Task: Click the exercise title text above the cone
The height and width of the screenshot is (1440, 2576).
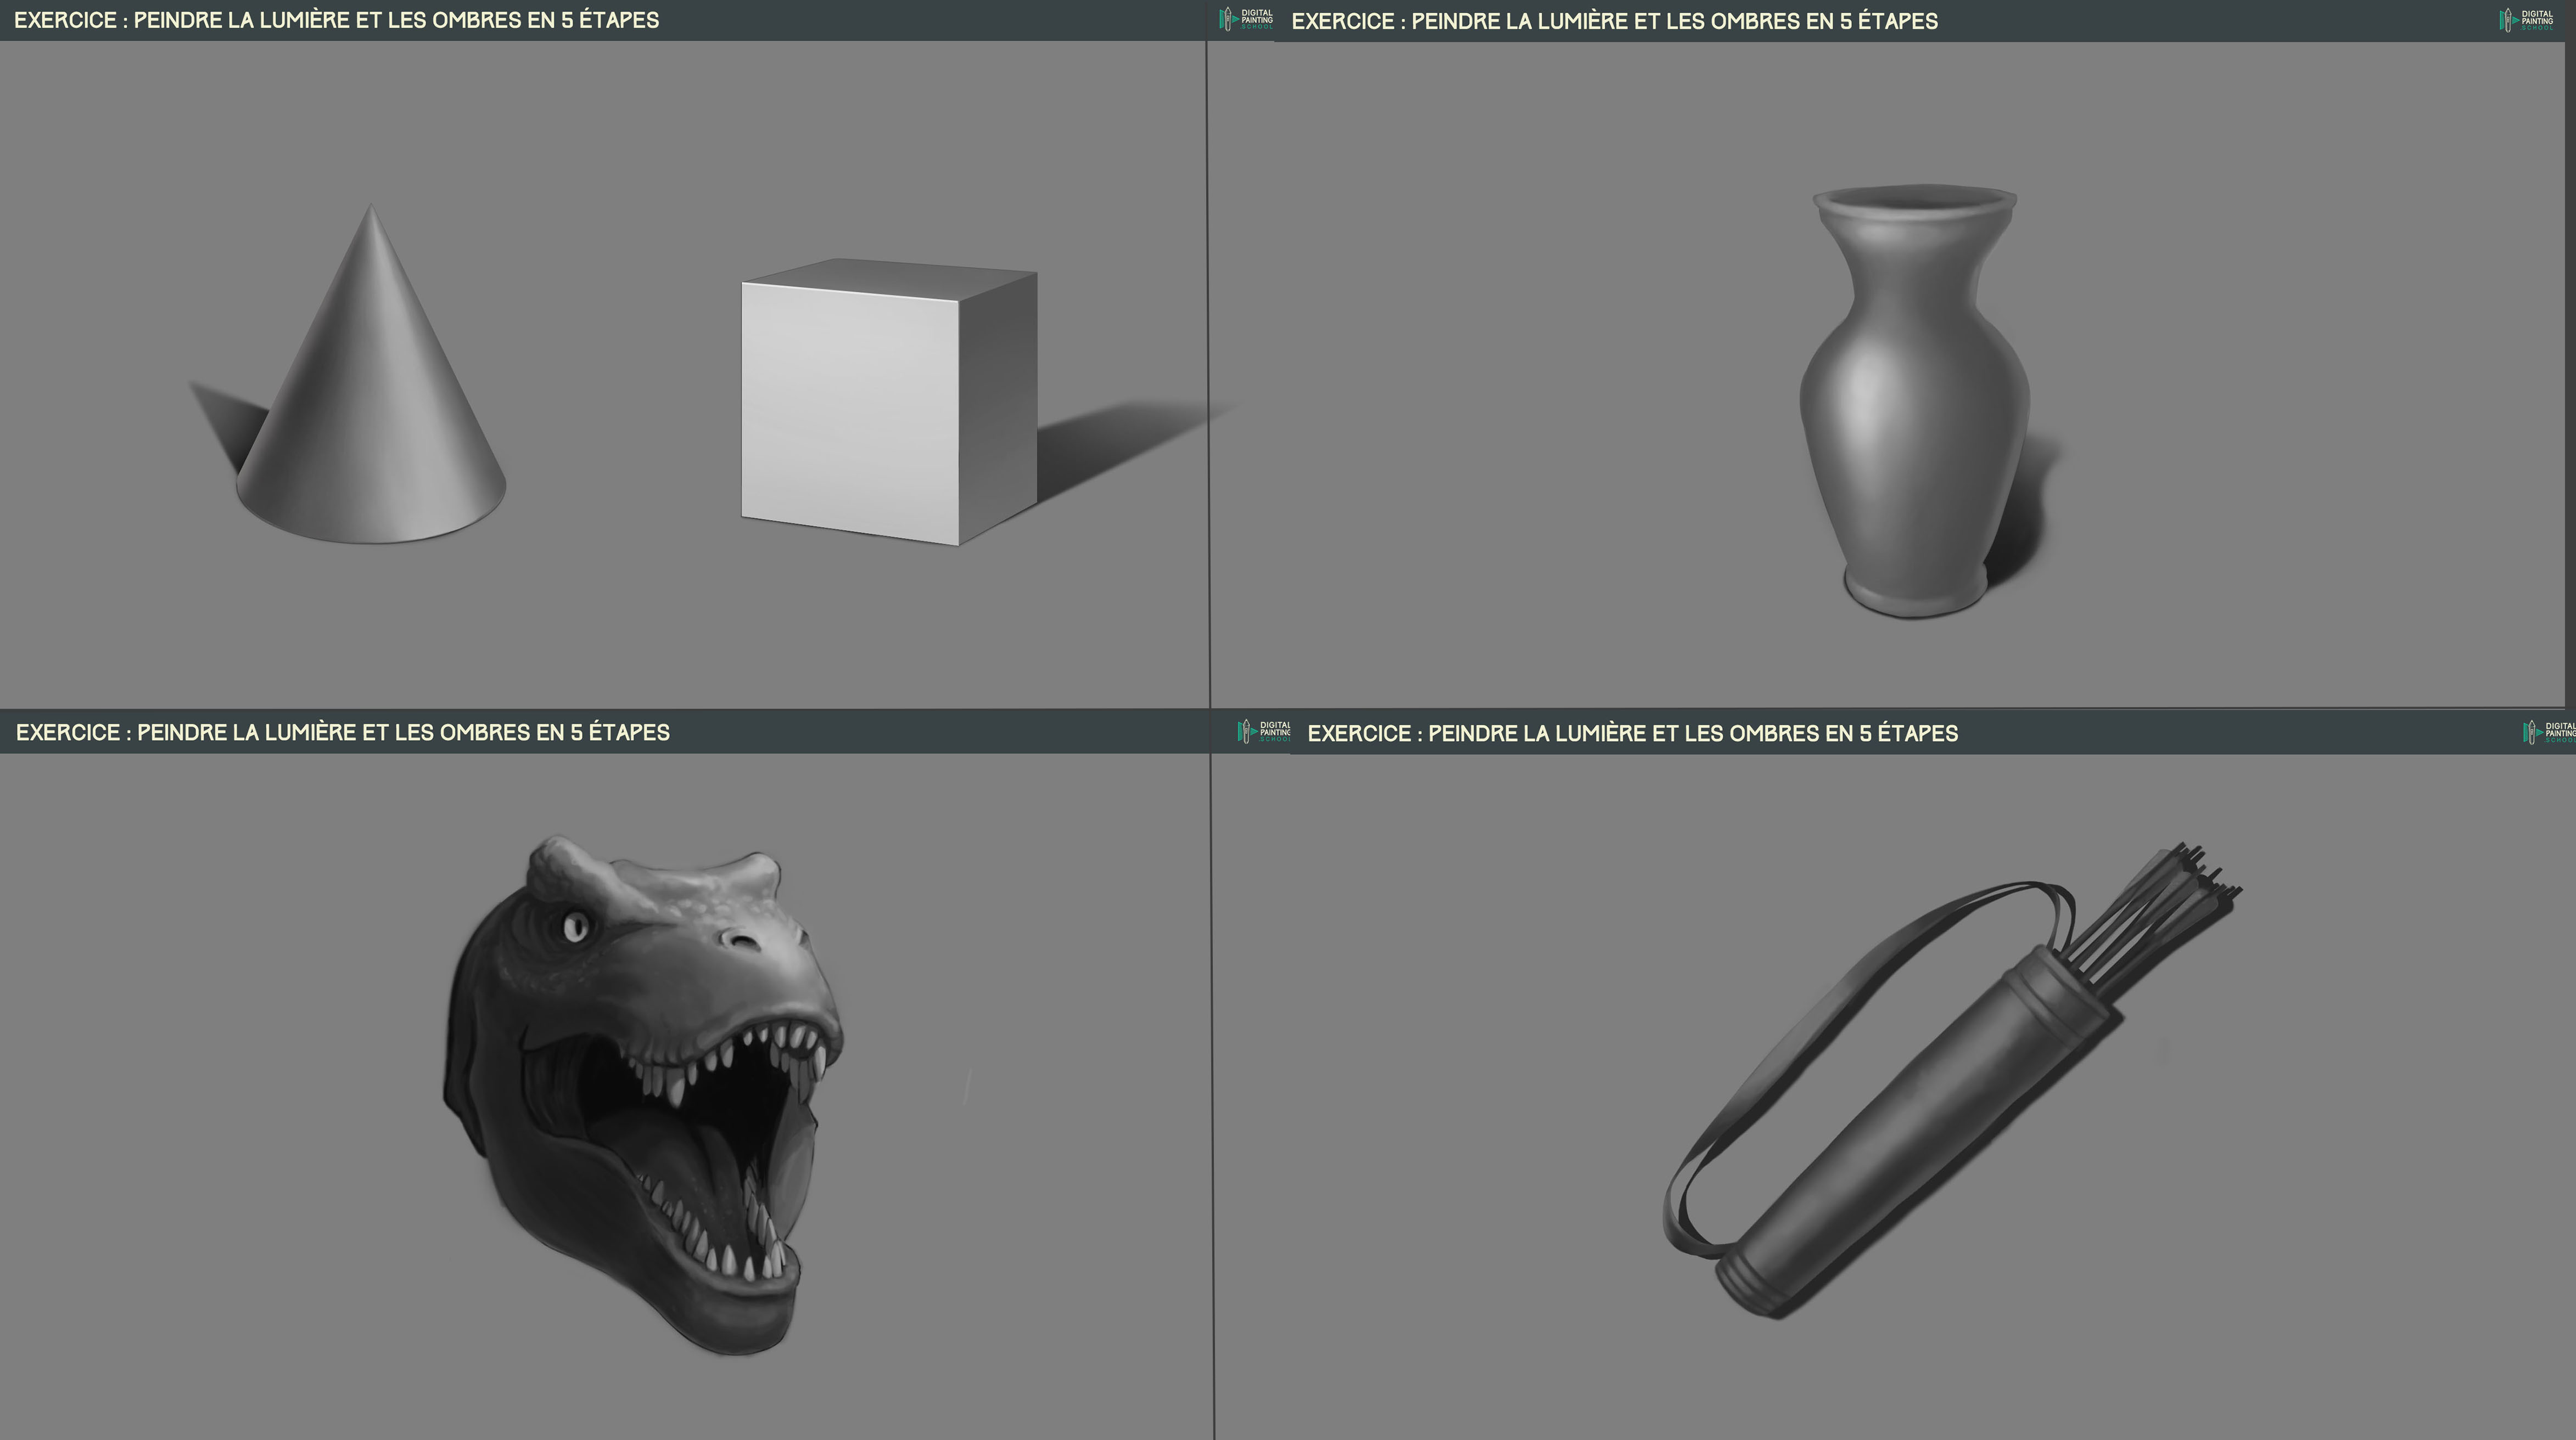Action: click(x=336, y=20)
